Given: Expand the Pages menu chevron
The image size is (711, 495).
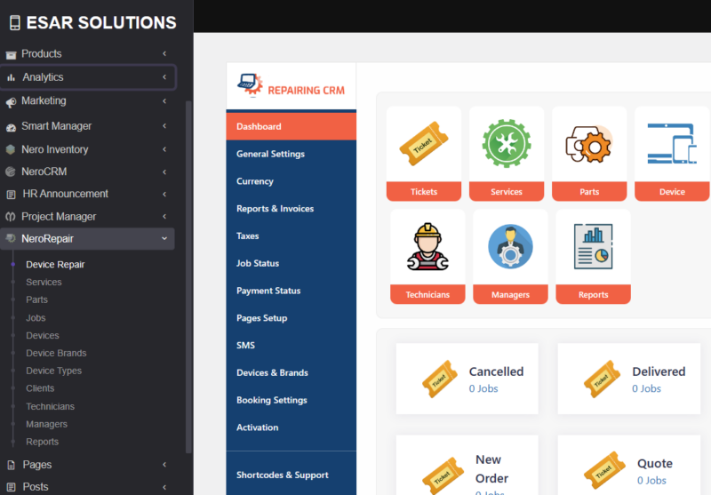Looking at the screenshot, I should 164,465.
